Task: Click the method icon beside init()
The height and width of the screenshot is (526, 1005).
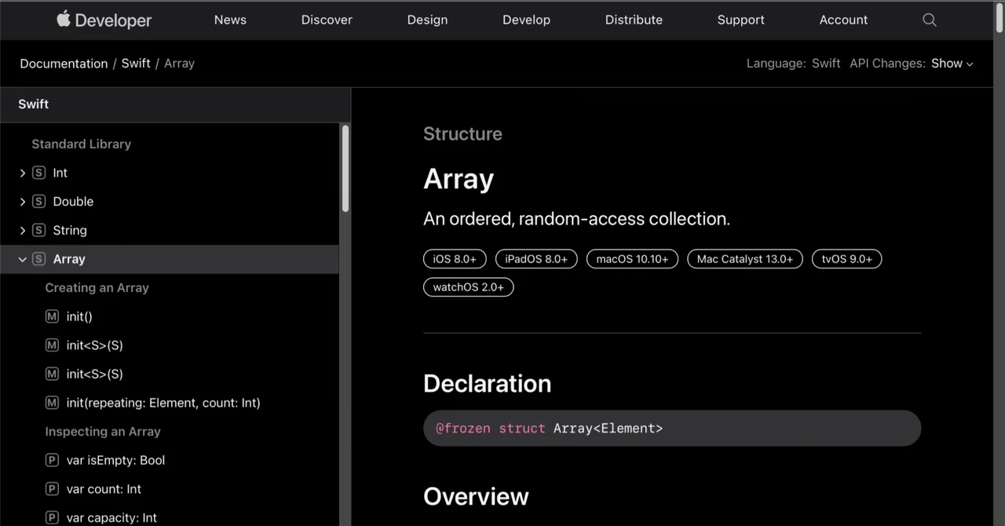Action: tap(52, 316)
